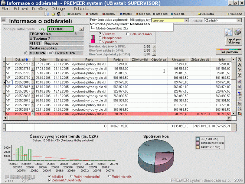Expand Nevyfak. dodávky detail arrow
The image size is (245, 184).
(x=154, y=46)
